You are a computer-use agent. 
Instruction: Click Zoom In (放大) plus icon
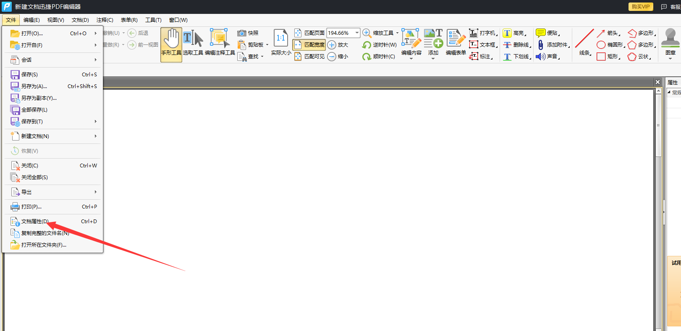click(x=332, y=45)
